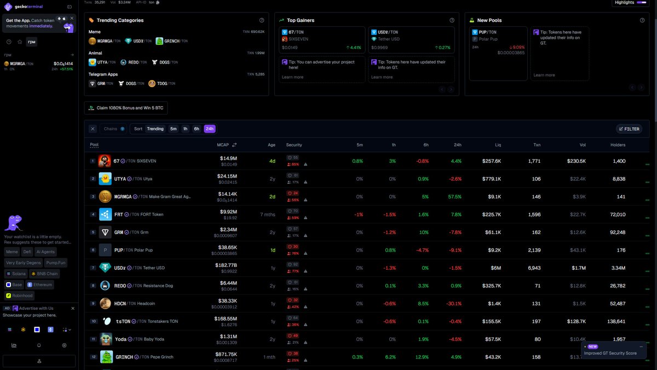
Task: Toggle the Highlights switch
Action: [x=641, y=2]
